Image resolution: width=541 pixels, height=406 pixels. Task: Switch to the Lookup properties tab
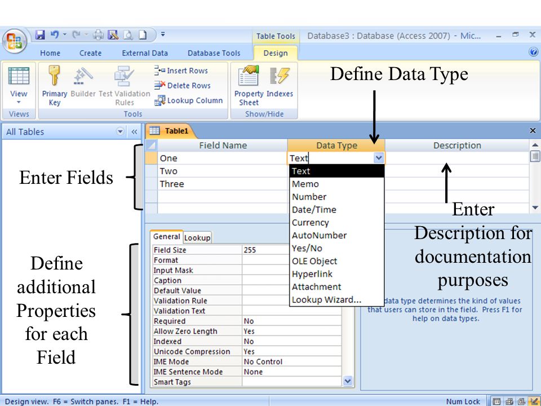197,238
